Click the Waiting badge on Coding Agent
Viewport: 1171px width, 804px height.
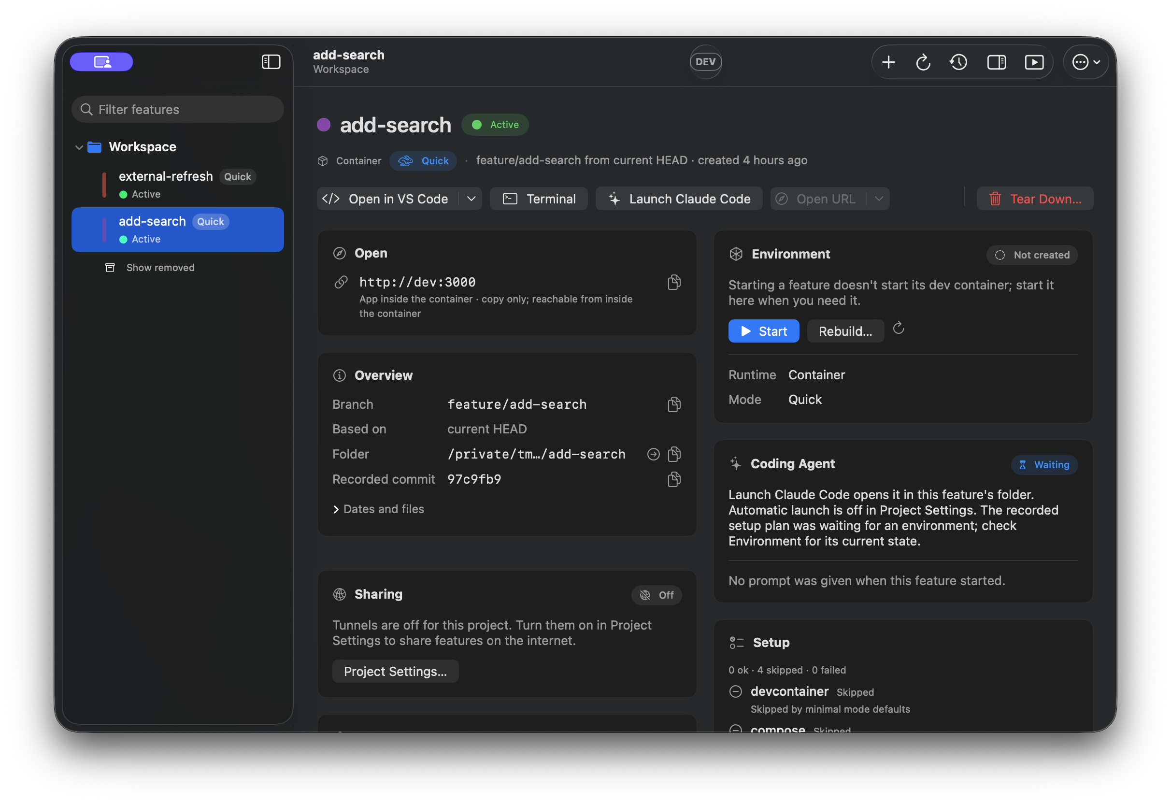[x=1044, y=465]
